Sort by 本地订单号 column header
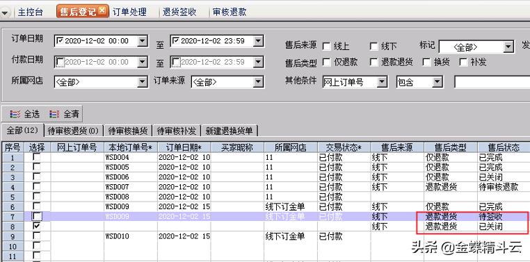530x262 pixels. [x=131, y=147]
